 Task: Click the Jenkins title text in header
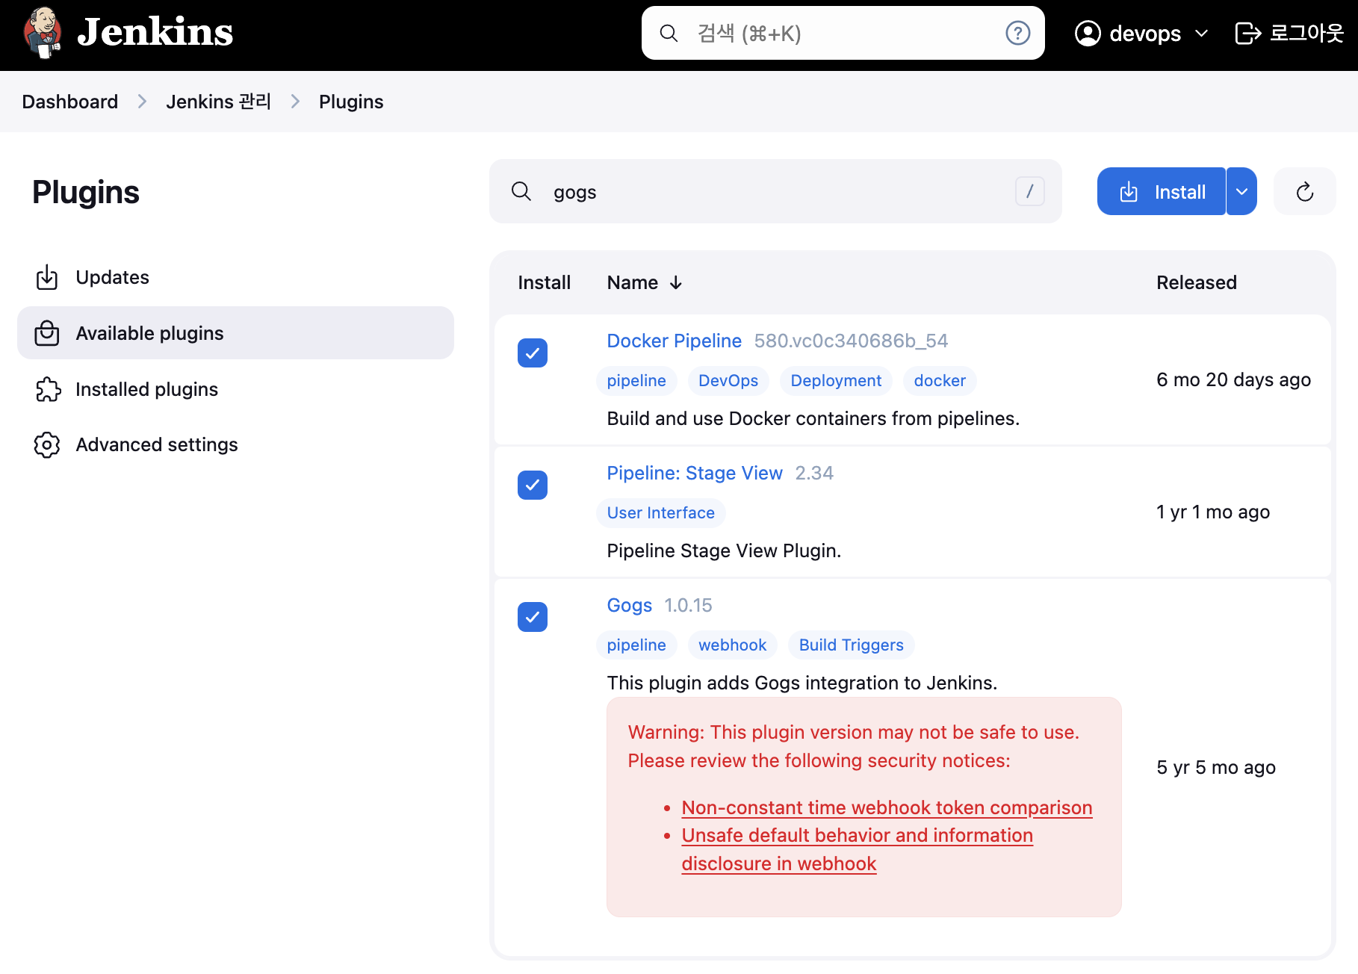pyautogui.click(x=155, y=33)
